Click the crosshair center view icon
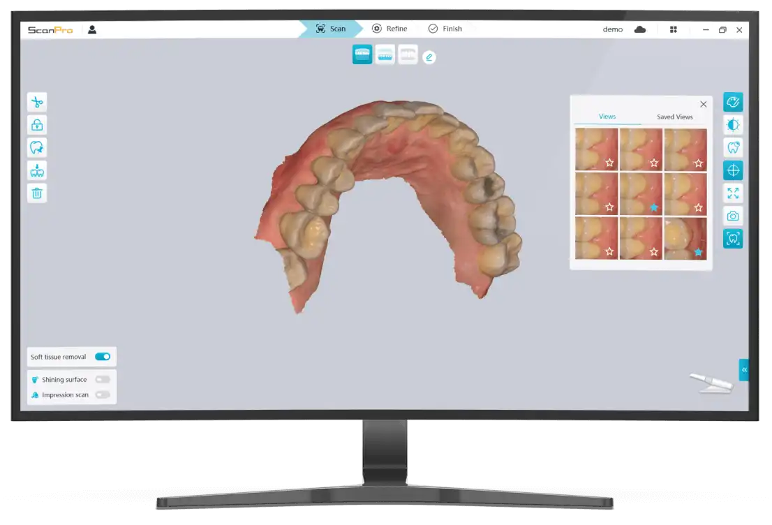772x525 pixels. (x=733, y=170)
